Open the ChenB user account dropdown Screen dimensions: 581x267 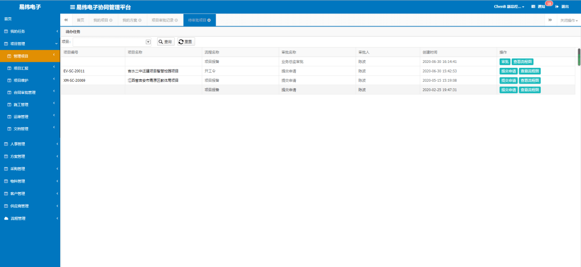(x=509, y=6)
